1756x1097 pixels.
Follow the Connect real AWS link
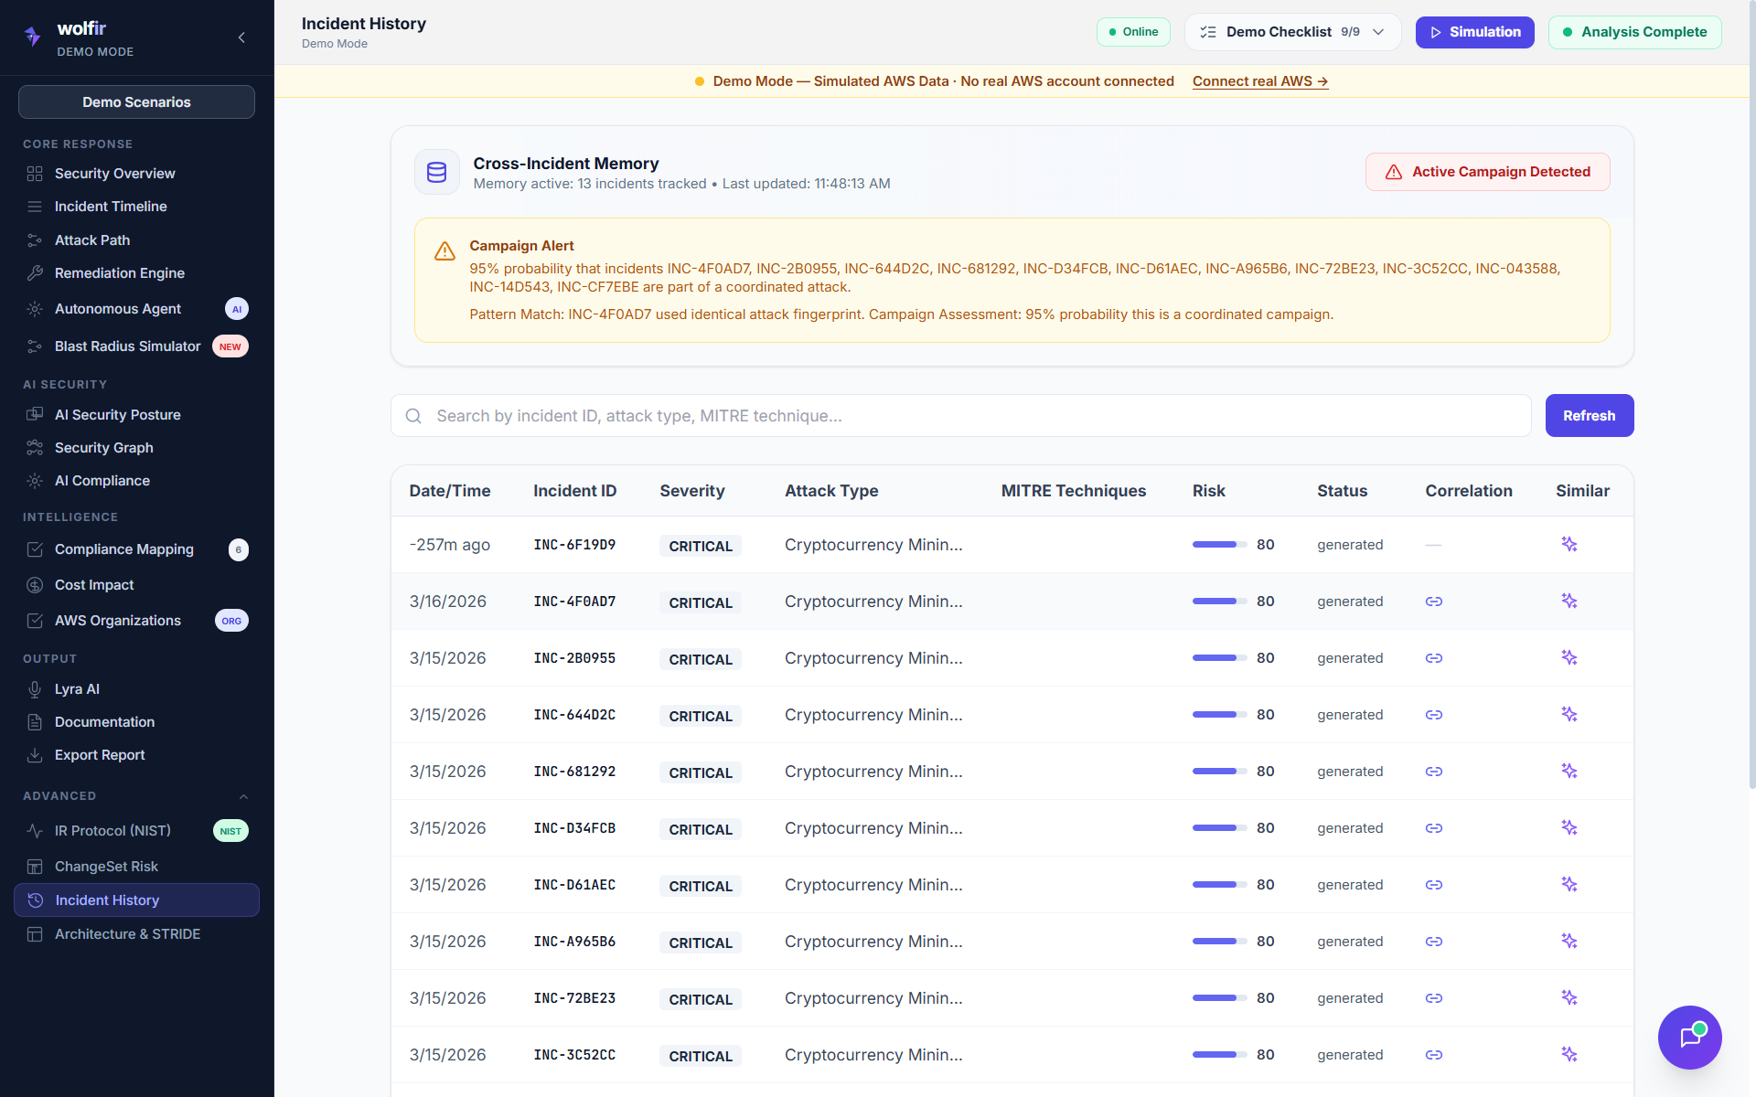click(x=1259, y=81)
